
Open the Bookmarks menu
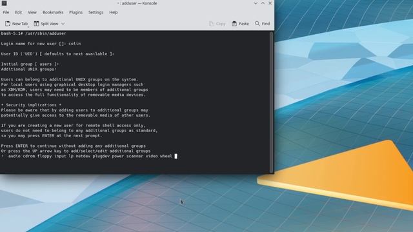53,12
